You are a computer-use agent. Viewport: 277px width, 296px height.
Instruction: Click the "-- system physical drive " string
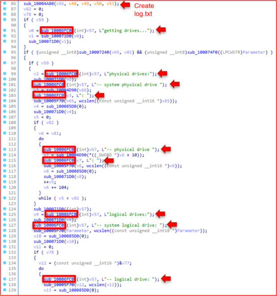pos(128,85)
